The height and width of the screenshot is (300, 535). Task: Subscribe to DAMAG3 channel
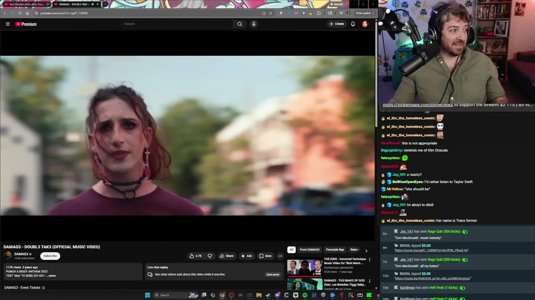(50, 256)
